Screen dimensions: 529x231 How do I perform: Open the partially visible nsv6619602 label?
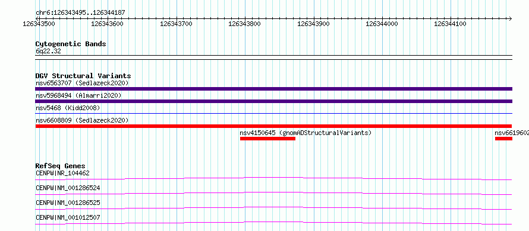click(x=511, y=133)
